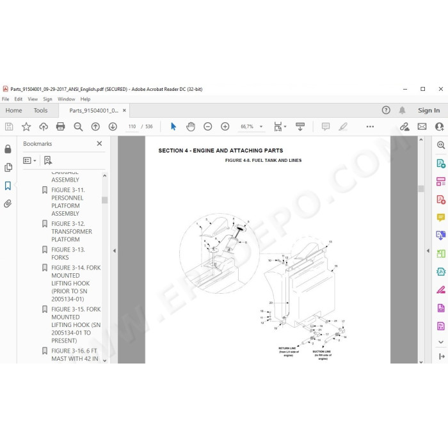The width and height of the screenshot is (448, 448).
Task: Add document to starred favorites
Action: pos(26,127)
